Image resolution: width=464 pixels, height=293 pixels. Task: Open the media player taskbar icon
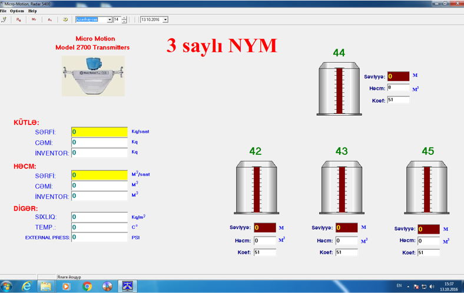67,287
